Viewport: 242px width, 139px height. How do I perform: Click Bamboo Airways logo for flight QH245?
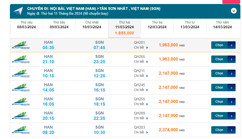click(x=21, y=88)
